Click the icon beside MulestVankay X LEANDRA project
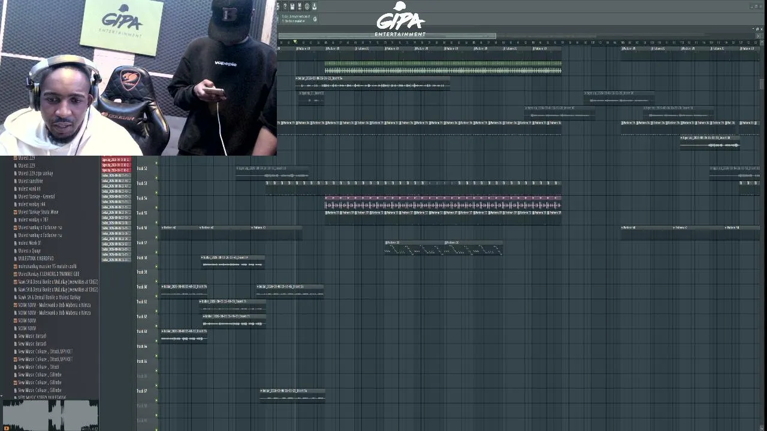 coord(16,274)
